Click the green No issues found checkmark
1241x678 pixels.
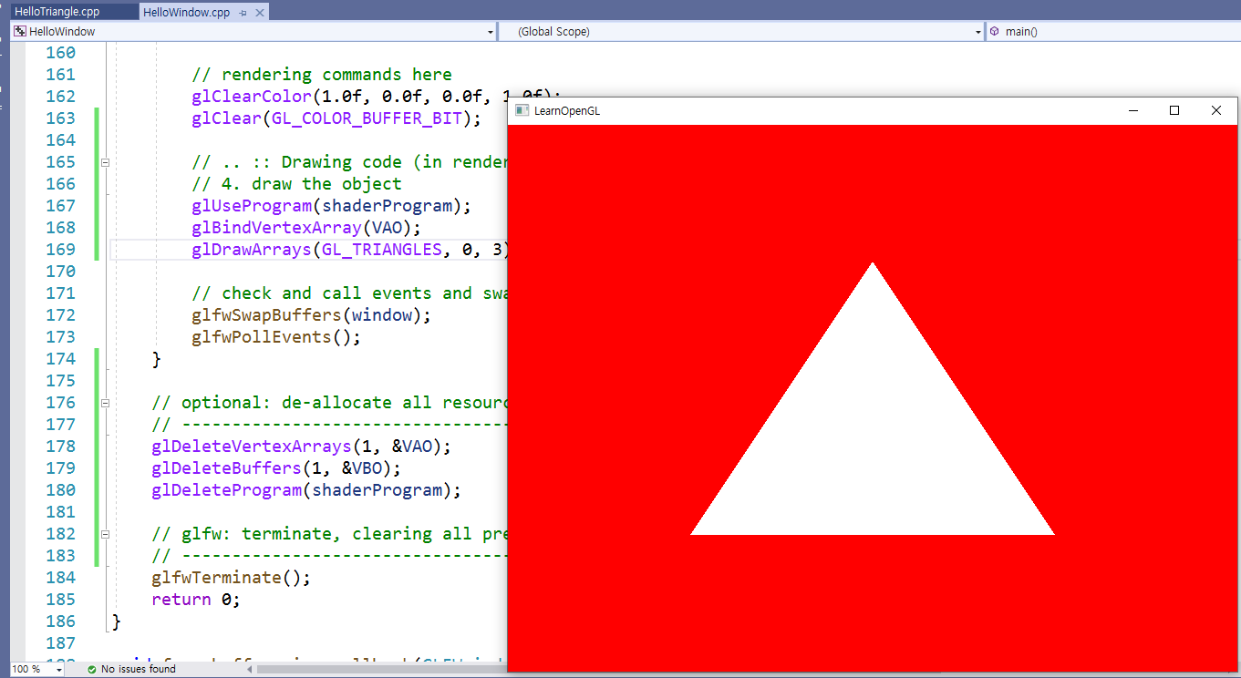91,669
